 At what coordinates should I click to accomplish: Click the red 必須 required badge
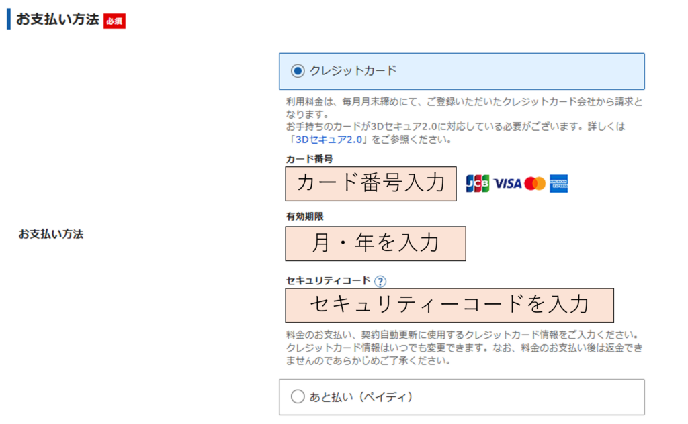pos(114,21)
